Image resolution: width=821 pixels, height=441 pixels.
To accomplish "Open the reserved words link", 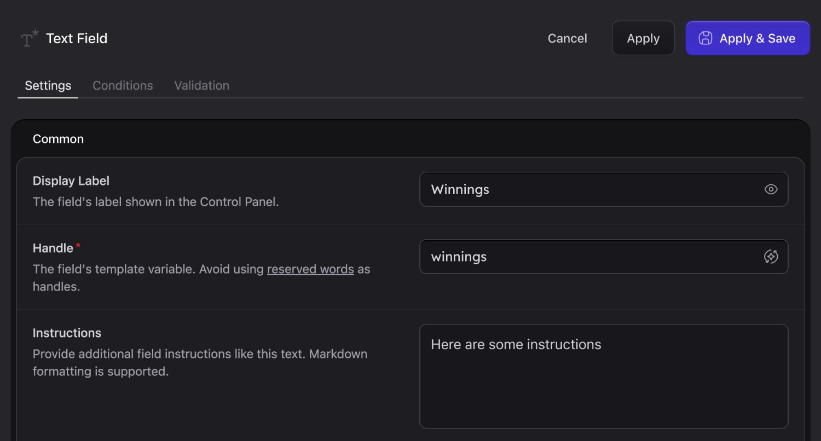I will (x=310, y=269).
